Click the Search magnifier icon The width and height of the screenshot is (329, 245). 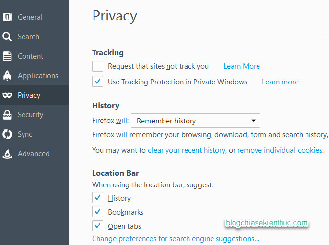click(7, 37)
